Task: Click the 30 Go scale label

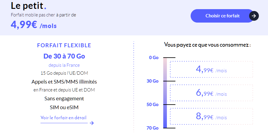Action: pos(153,81)
